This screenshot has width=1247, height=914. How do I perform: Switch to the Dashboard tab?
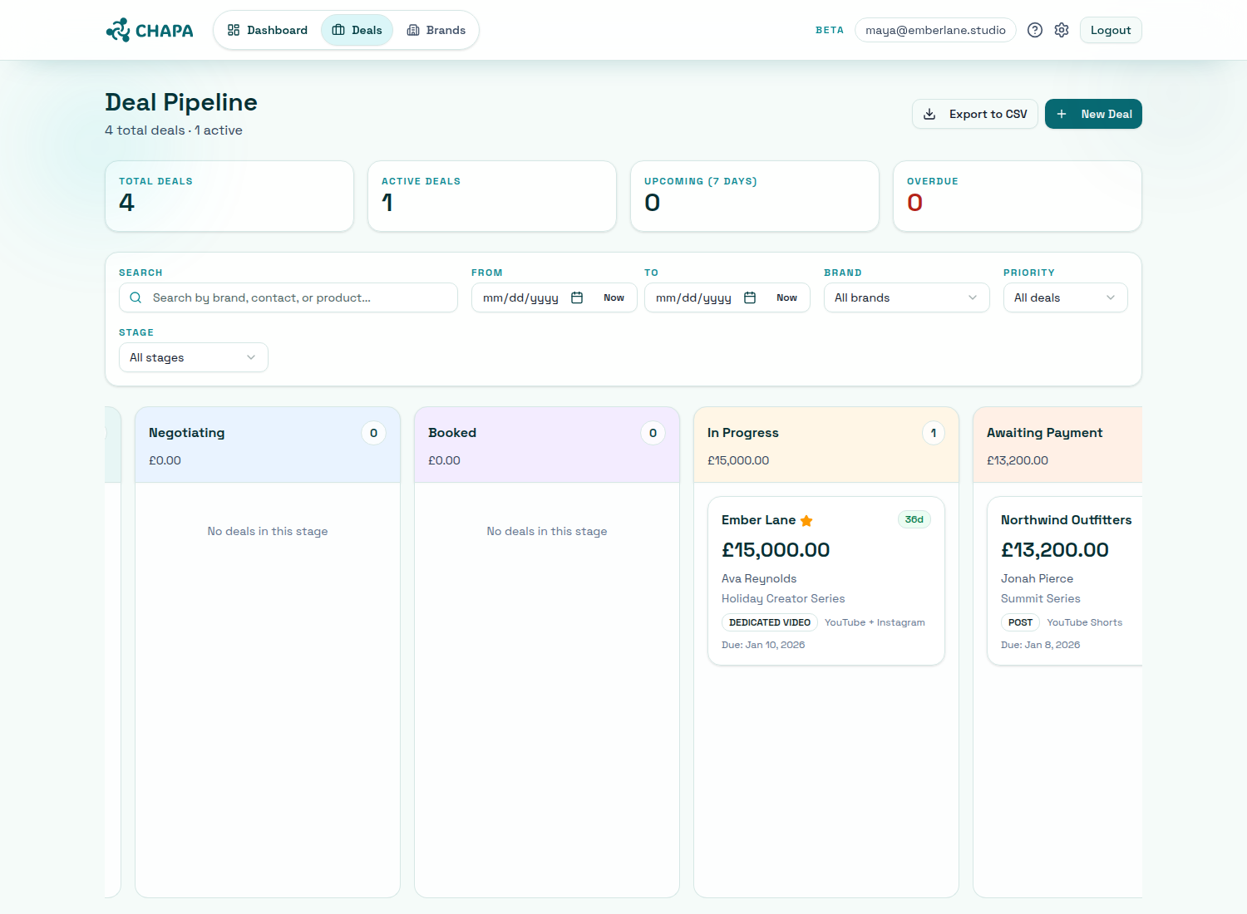[276, 29]
